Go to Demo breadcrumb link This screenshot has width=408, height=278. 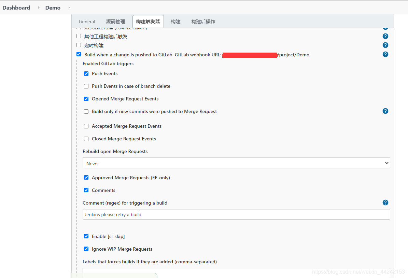point(53,8)
